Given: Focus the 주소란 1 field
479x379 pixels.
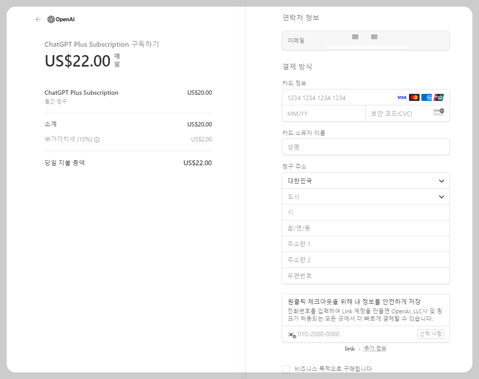Looking at the screenshot, I should [x=366, y=244].
